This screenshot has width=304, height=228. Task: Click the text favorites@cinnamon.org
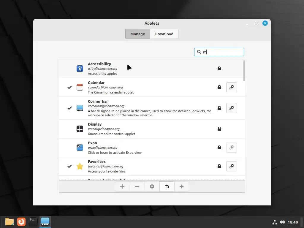point(105,166)
